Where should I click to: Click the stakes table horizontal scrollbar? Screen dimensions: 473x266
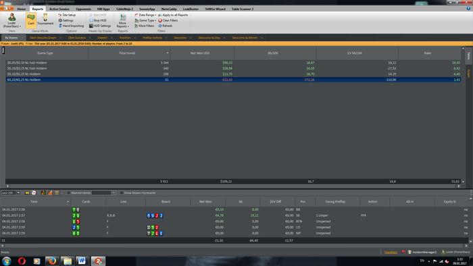coord(233,186)
